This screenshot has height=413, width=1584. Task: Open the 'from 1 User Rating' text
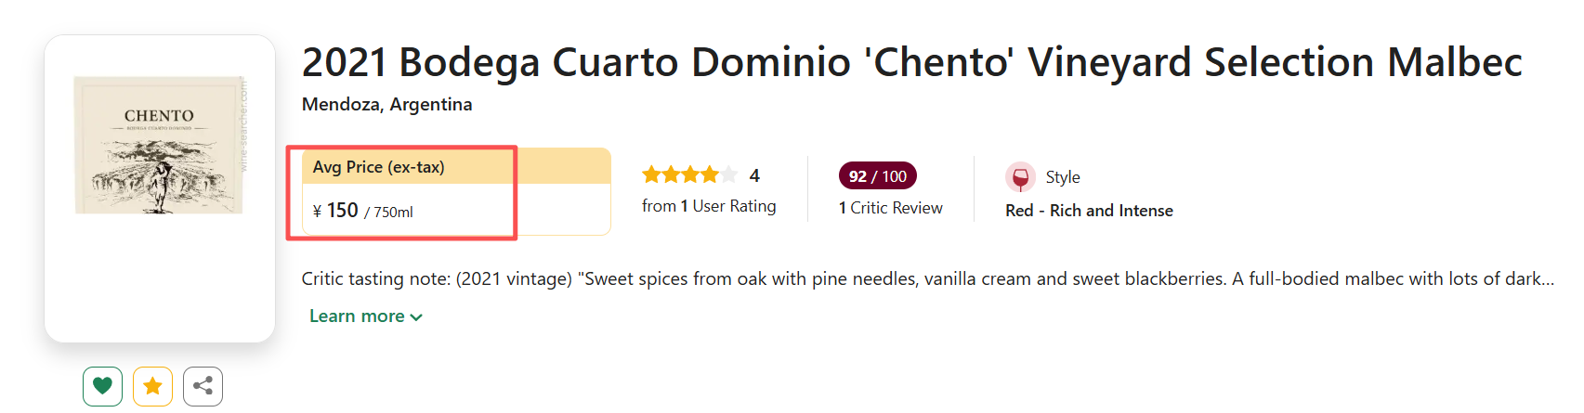(x=709, y=206)
